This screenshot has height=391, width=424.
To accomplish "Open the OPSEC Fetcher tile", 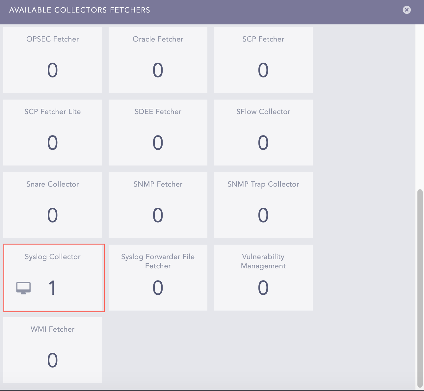I will (53, 60).
